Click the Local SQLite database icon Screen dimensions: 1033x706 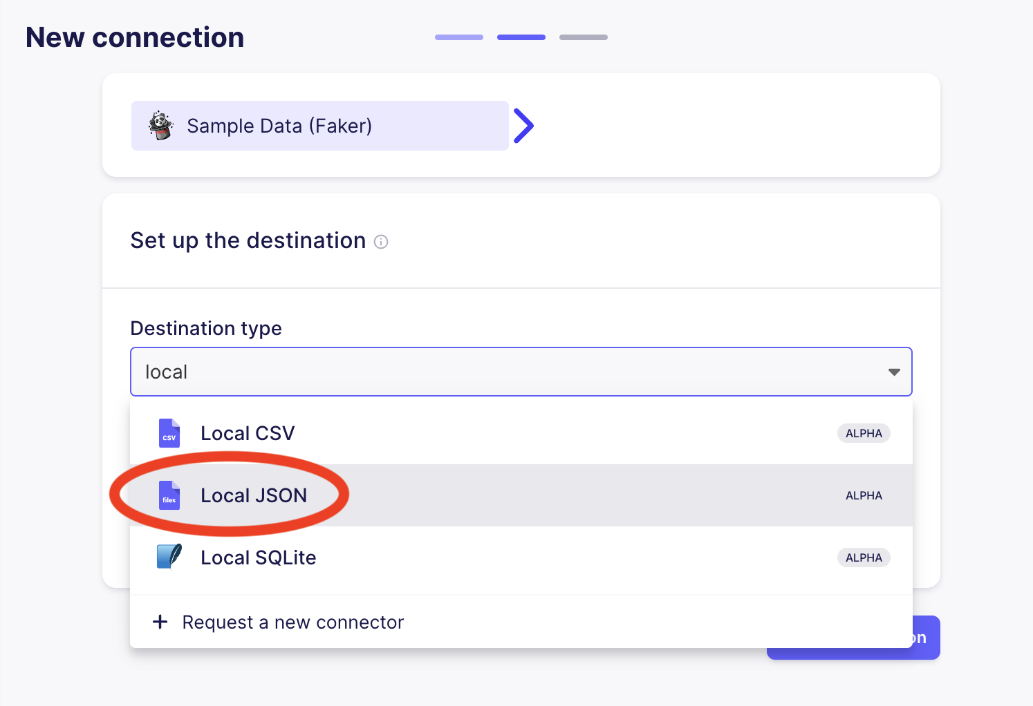tap(169, 557)
